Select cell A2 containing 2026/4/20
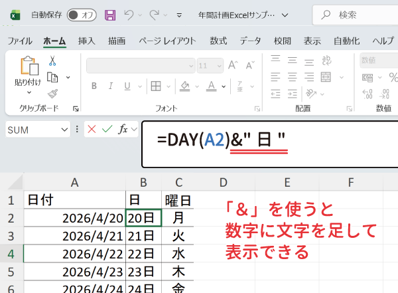Image resolution: width=398 pixels, height=293 pixels. click(x=74, y=217)
